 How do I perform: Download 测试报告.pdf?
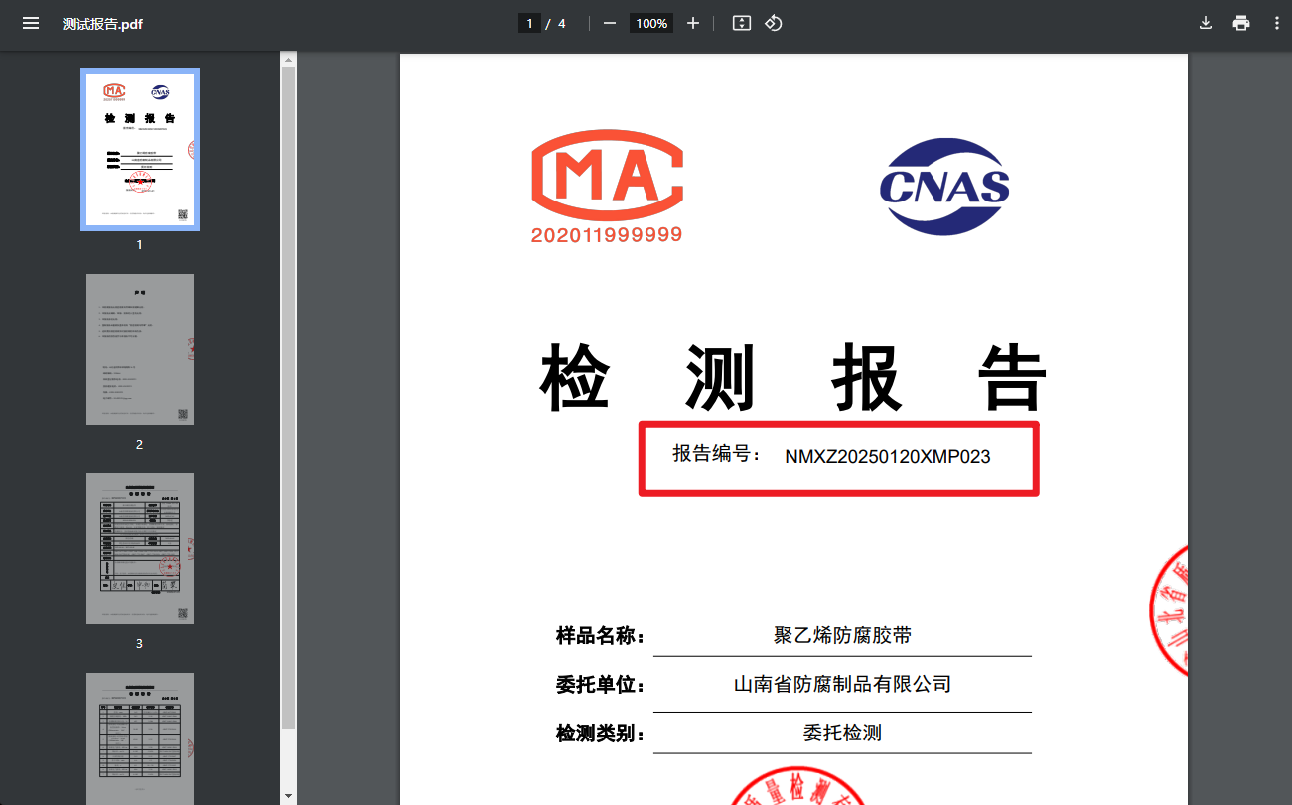tap(1205, 22)
